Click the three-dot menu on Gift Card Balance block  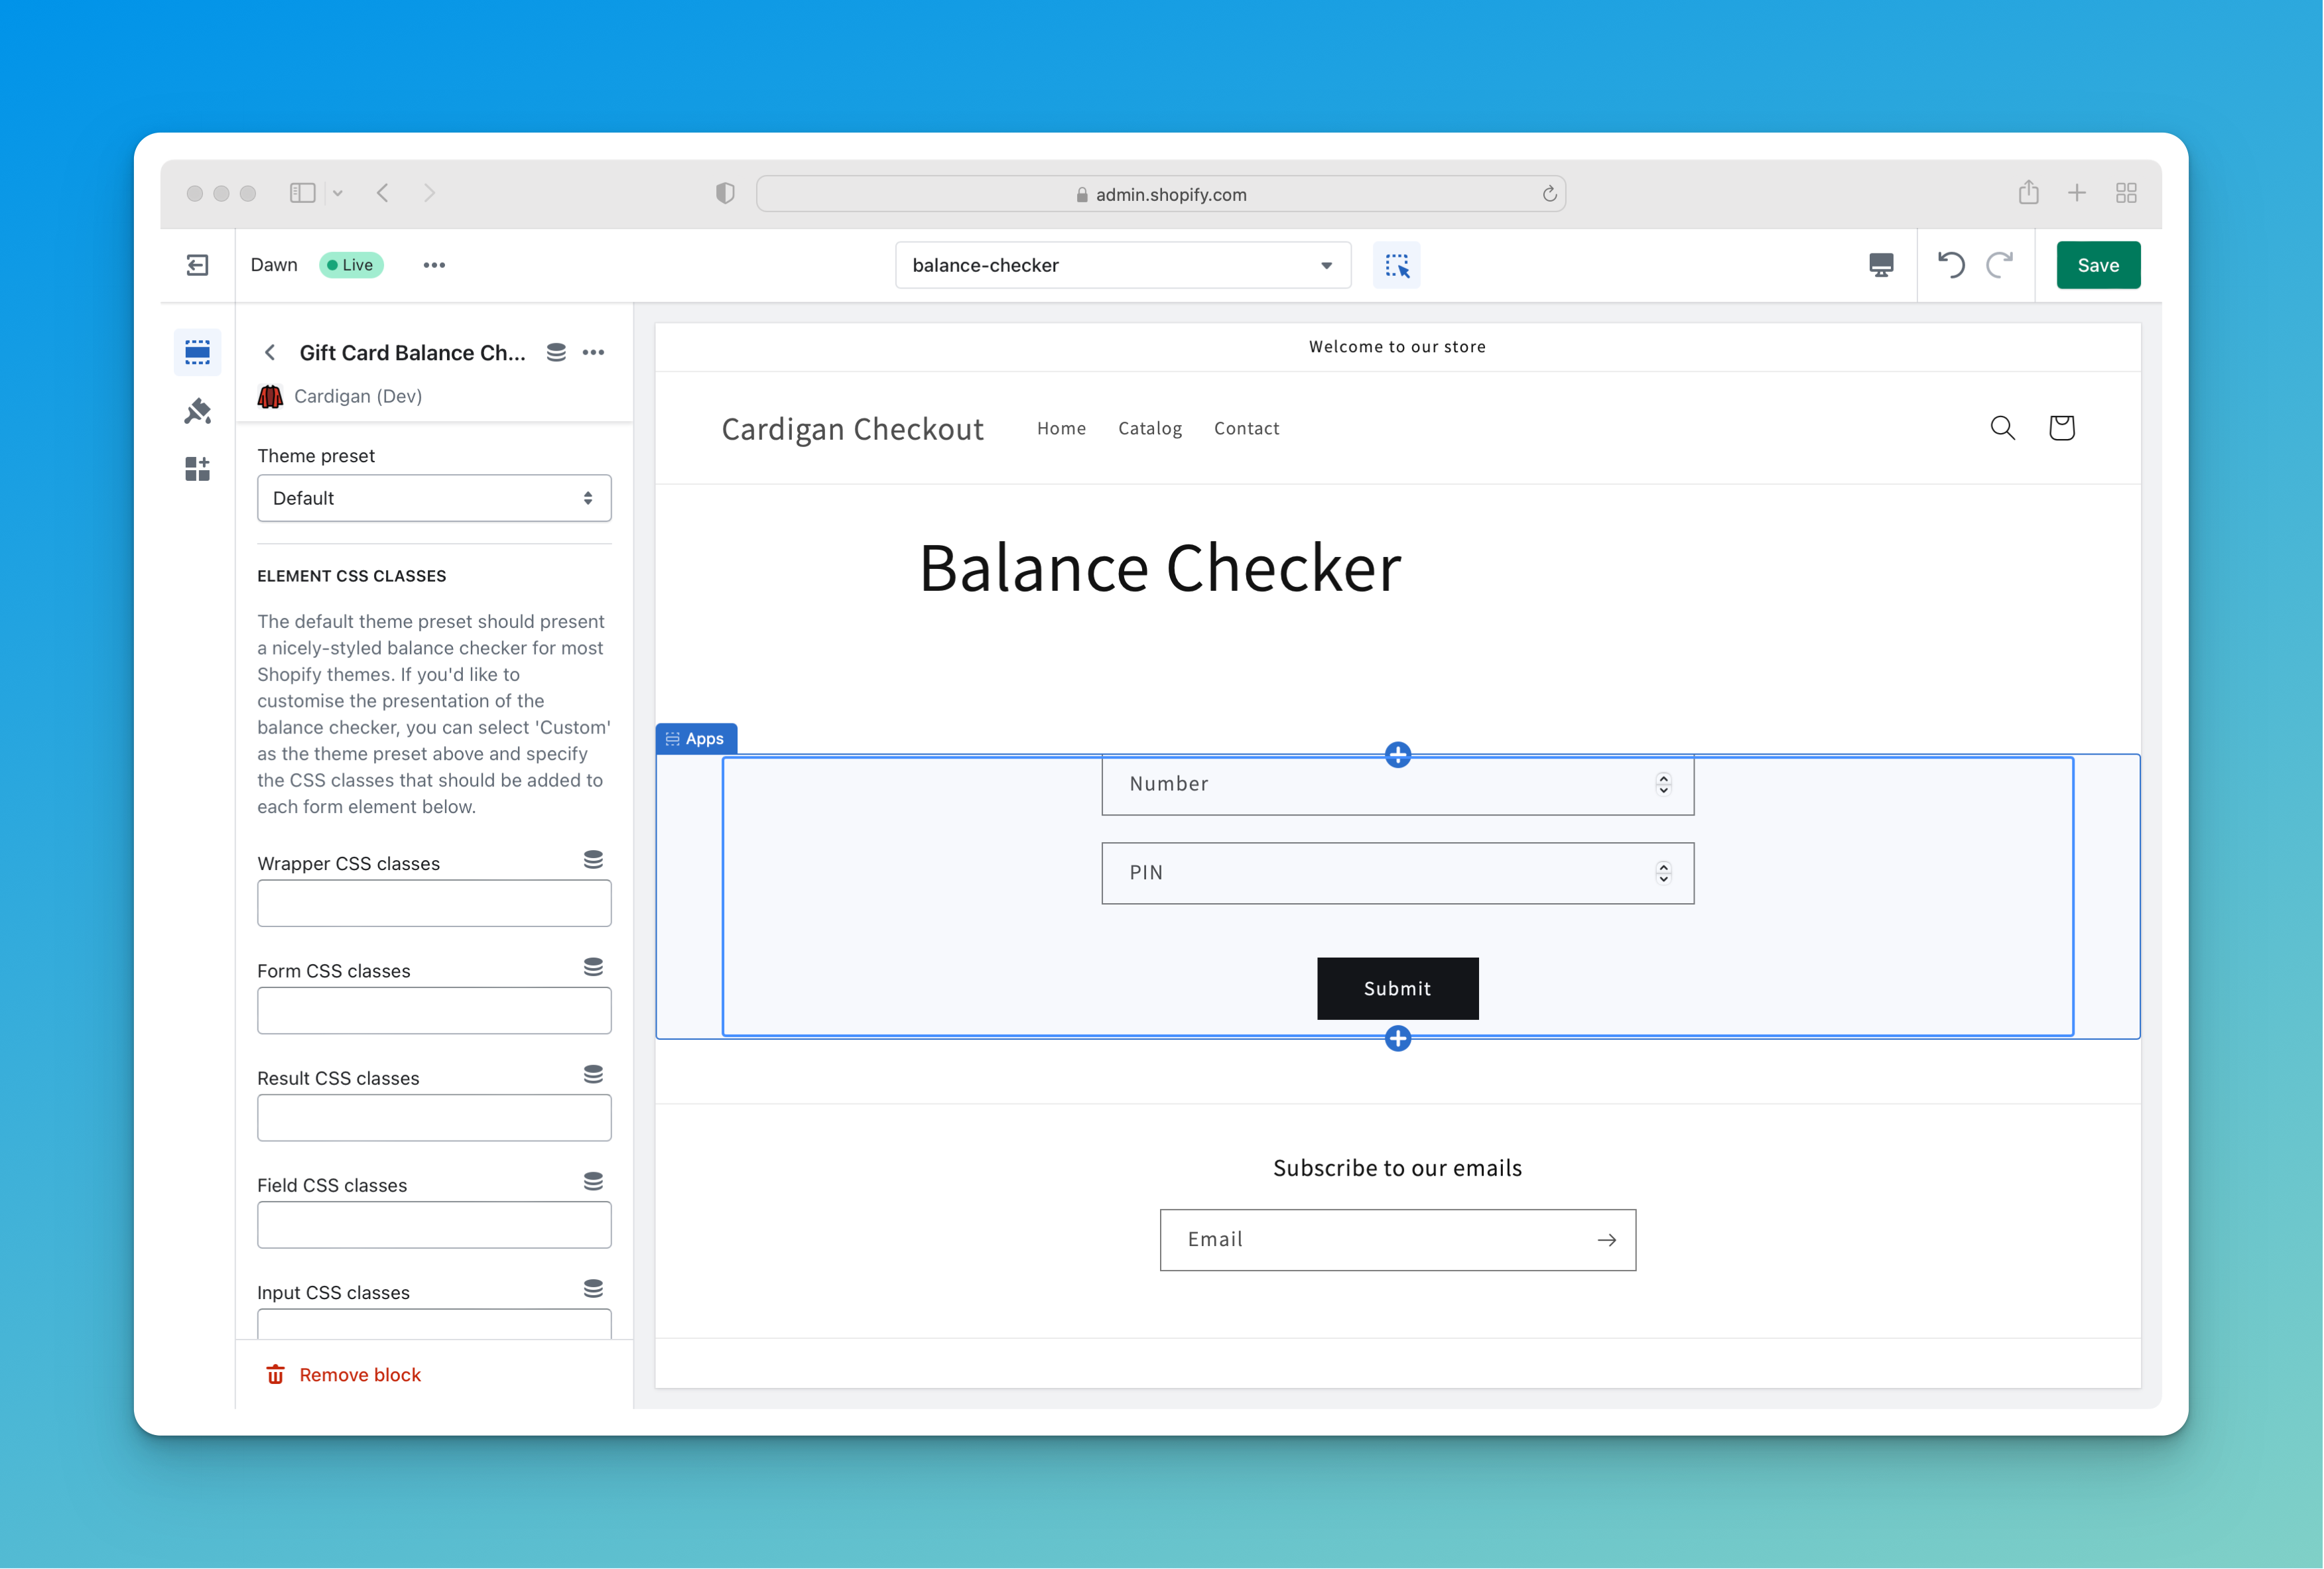pyautogui.click(x=596, y=352)
